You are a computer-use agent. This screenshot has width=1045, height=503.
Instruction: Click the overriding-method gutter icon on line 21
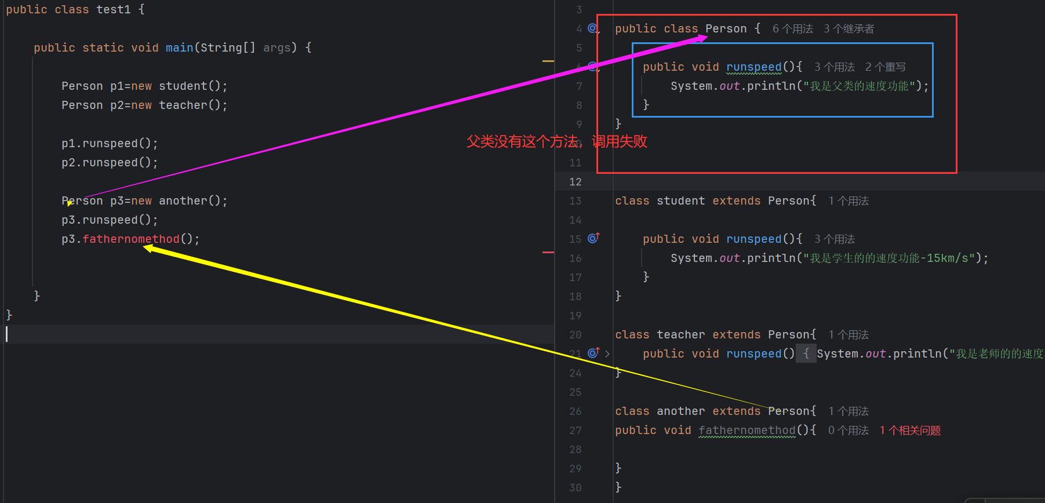coord(593,353)
